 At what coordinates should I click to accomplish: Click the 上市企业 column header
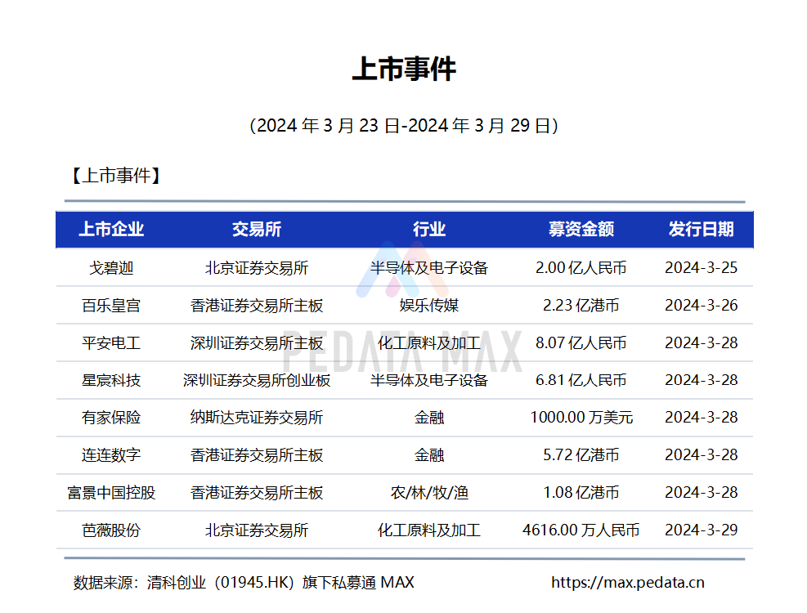[111, 229]
